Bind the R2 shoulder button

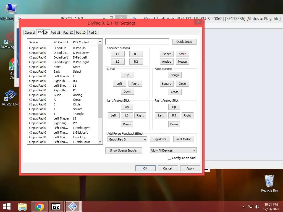tap(136, 62)
